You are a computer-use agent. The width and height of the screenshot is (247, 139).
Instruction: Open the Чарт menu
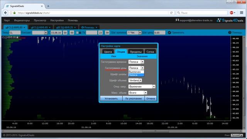click(7, 20)
